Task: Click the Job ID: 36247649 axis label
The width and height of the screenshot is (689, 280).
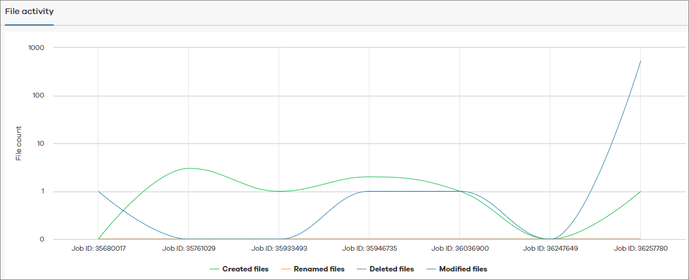Action: coord(550,249)
